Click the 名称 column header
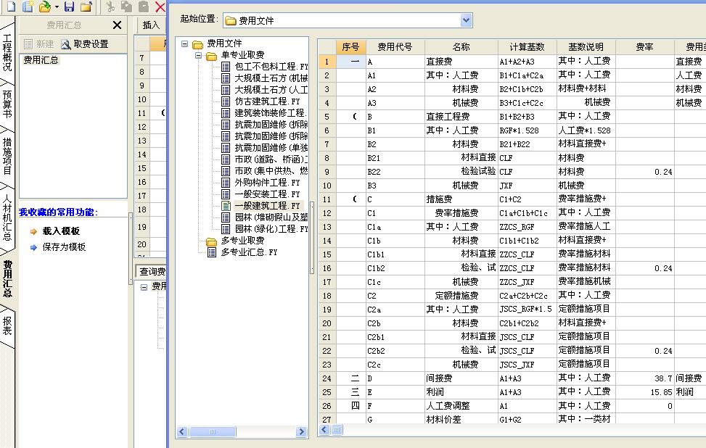706x448 pixels. (461, 47)
